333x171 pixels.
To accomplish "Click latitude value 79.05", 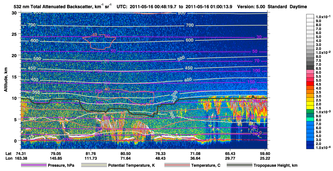I will click(56, 154).
